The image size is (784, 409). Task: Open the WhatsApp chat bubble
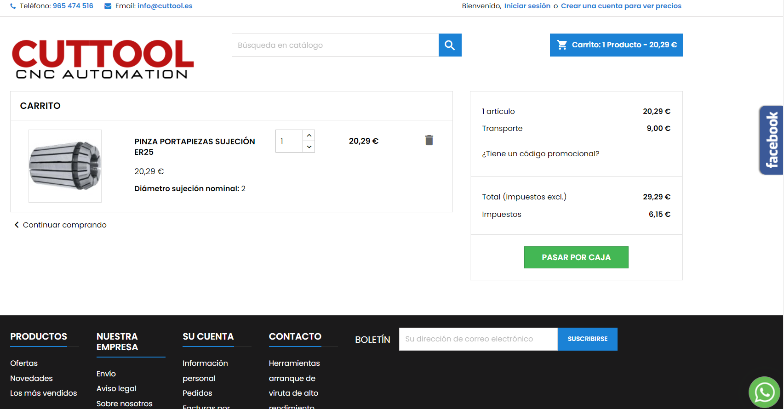764,392
